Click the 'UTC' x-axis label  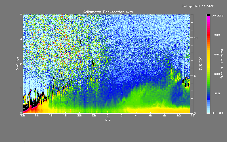pyautogui.click(x=108, y=120)
